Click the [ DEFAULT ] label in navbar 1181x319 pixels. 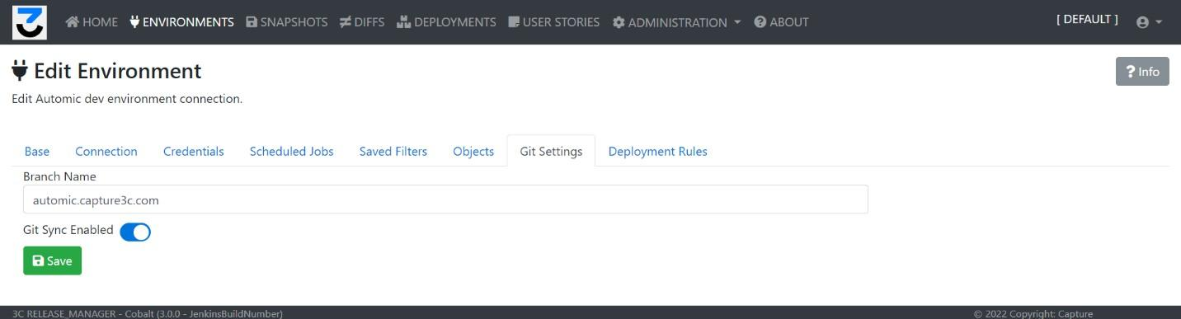click(x=1087, y=20)
